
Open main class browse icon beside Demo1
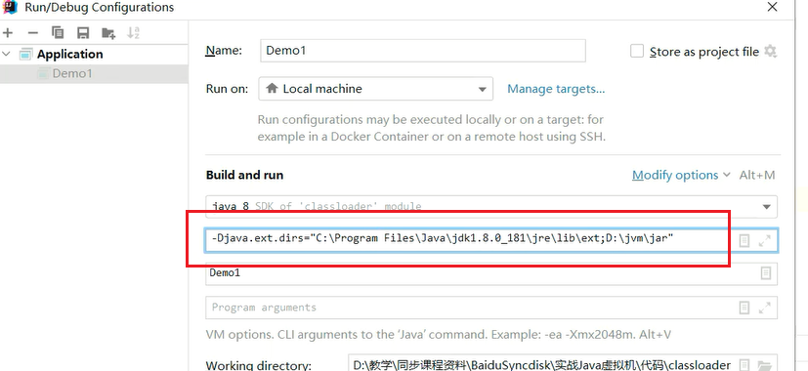[x=766, y=273]
